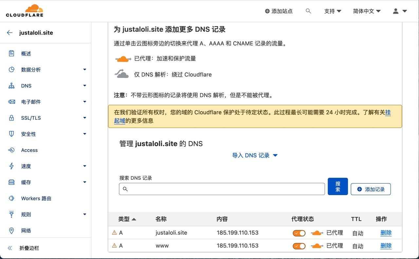The width and height of the screenshot is (419, 259).
Task: Open 网络 in the sidebar
Action: click(26, 231)
